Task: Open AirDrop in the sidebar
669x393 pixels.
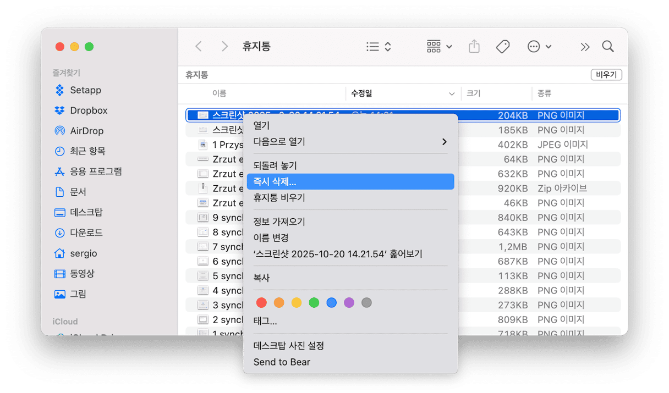Action: [86, 131]
